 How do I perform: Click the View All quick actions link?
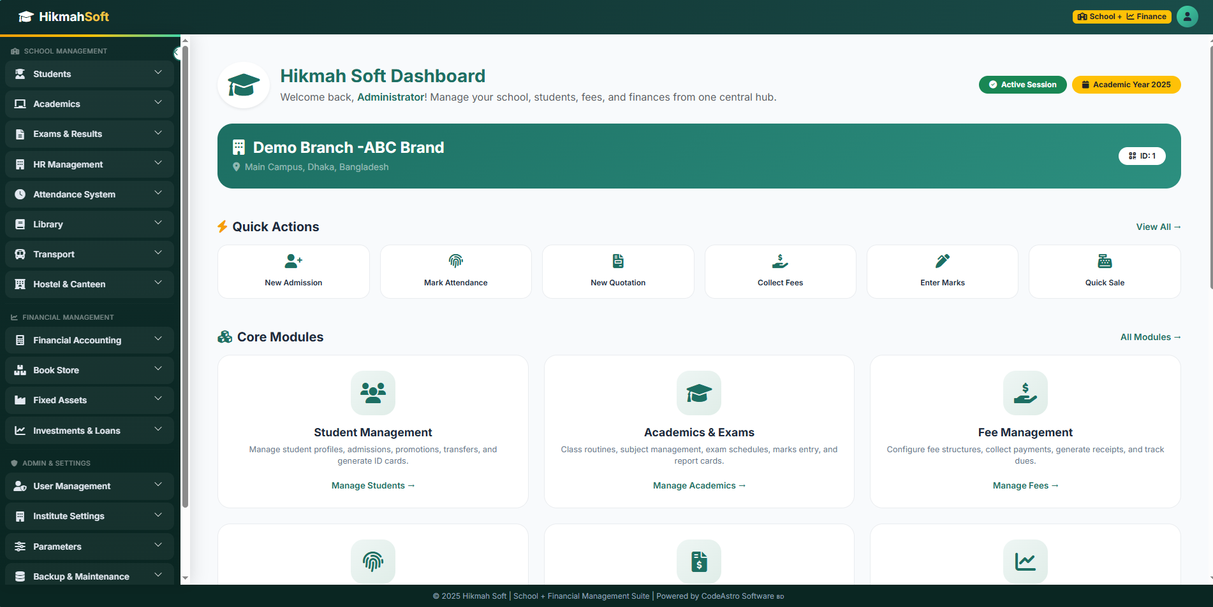[x=1158, y=227]
